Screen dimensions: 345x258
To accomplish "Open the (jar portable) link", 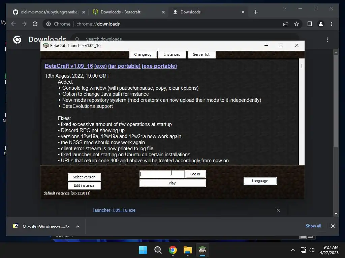I will (x=124, y=66).
